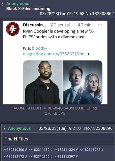Image resolution: width=115 pixels, height=161 pixels.
Task: Click the hash next to >>182312397
Action: [x=77, y=156]
